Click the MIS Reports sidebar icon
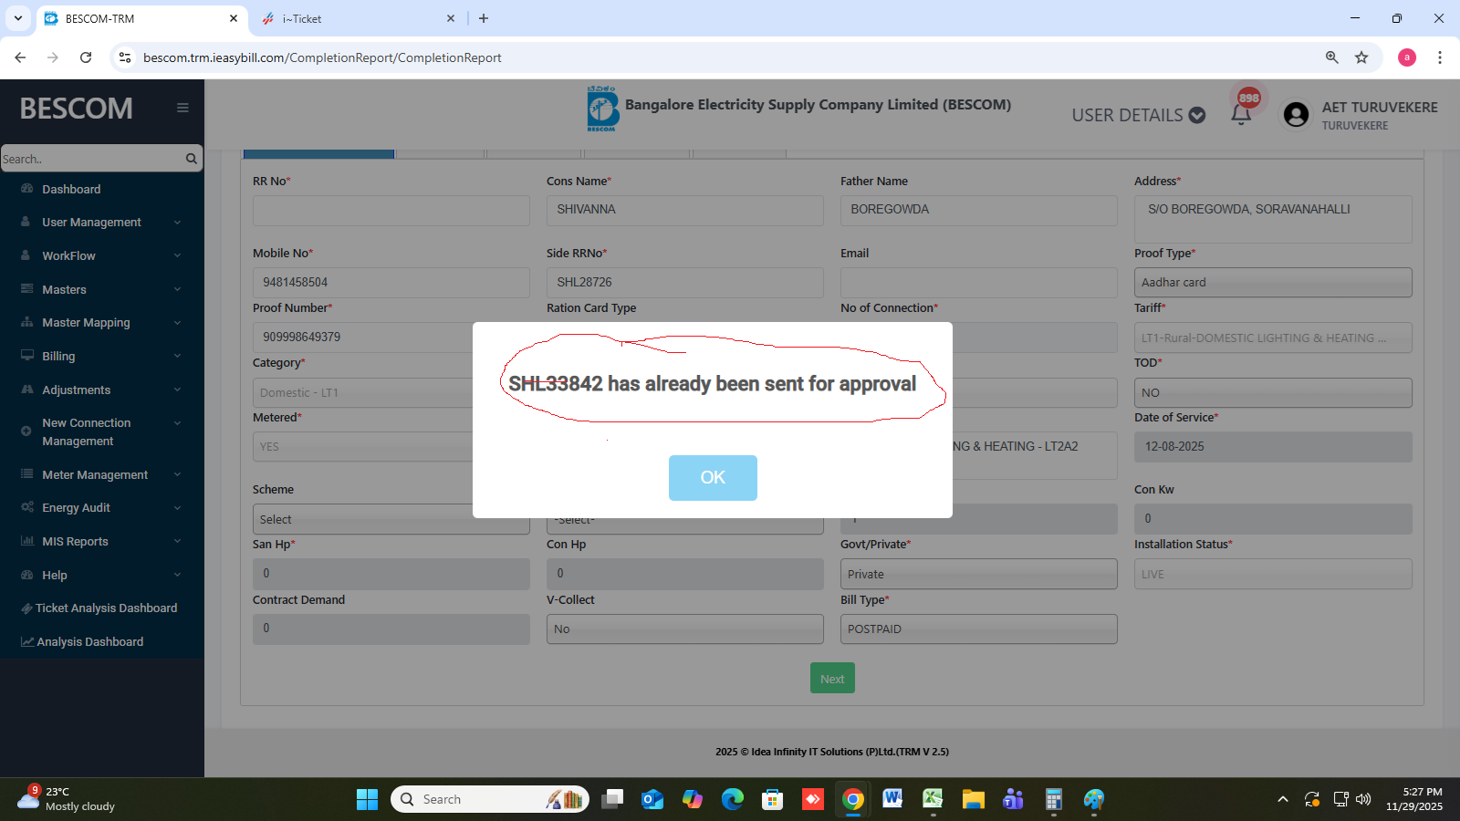The image size is (1460, 821). 26,541
